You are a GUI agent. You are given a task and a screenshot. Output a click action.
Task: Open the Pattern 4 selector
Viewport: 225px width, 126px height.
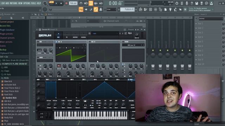pyautogui.click(x=127, y=9)
